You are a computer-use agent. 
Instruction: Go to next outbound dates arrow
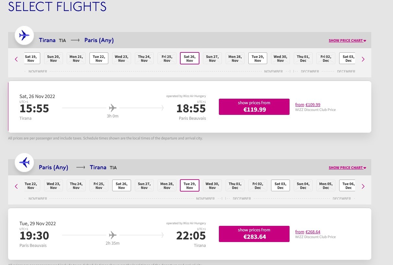coord(363,59)
